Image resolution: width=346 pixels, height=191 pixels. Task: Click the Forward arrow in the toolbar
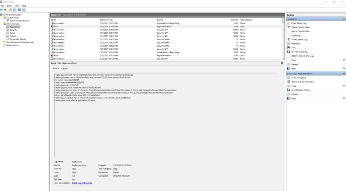[x=5, y=10]
